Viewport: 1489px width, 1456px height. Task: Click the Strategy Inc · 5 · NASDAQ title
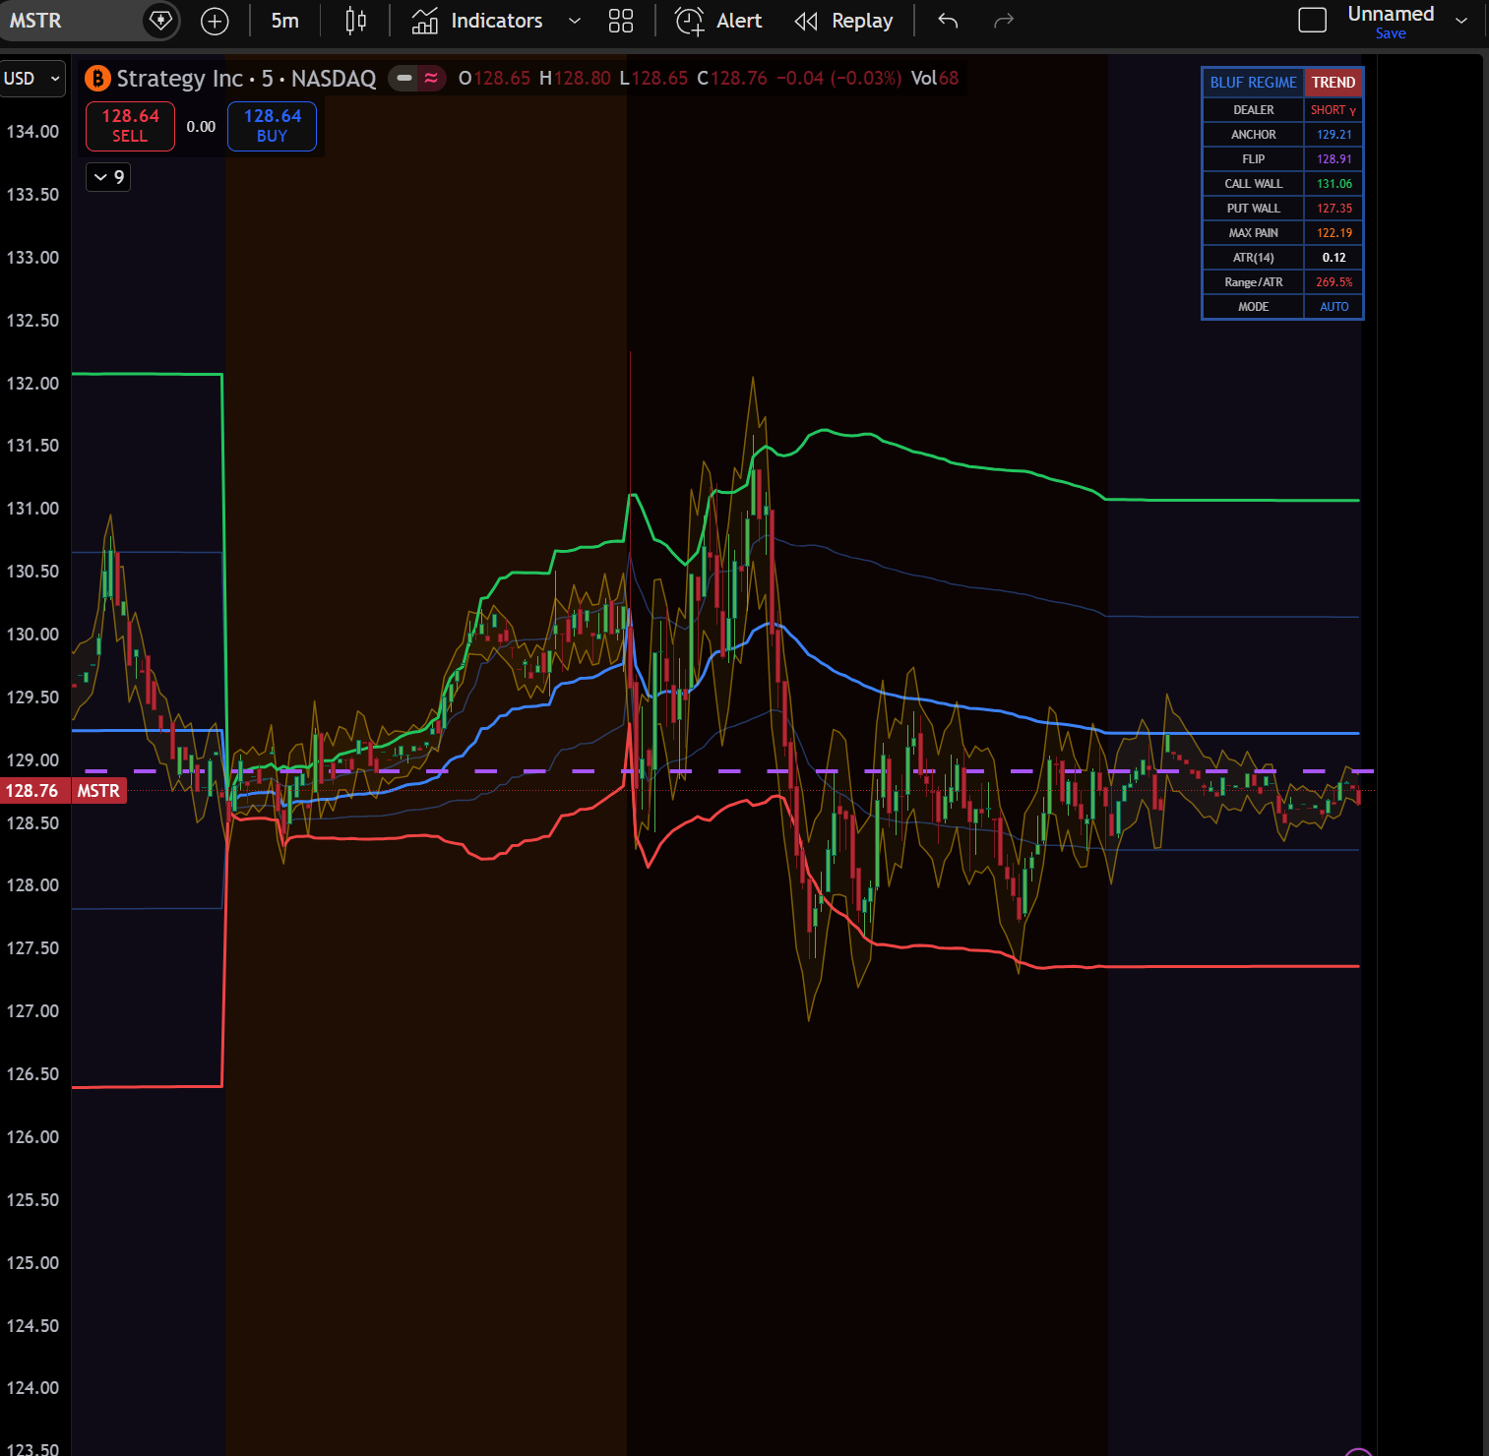[x=246, y=79]
